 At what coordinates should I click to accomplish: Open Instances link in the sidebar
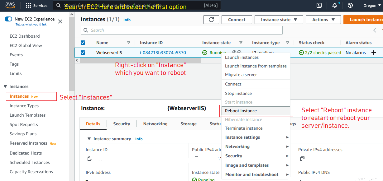19,96
